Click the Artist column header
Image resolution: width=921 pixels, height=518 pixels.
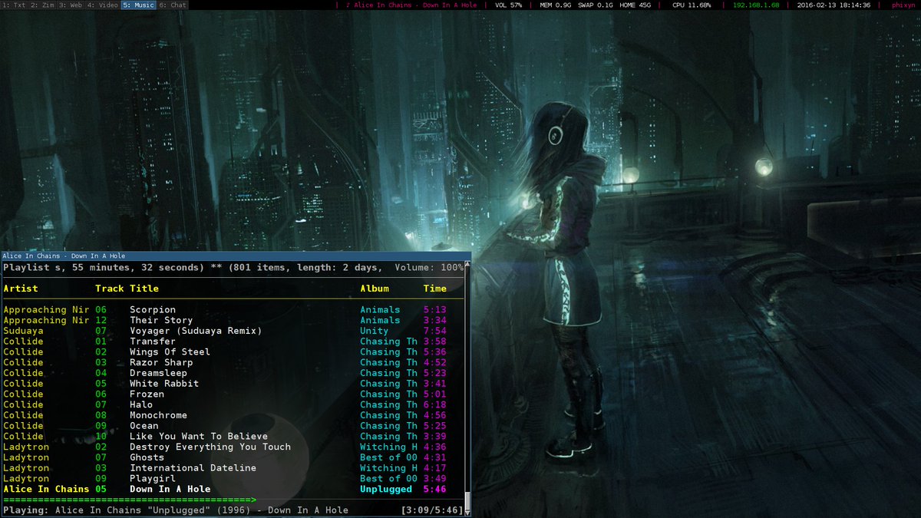pos(21,289)
